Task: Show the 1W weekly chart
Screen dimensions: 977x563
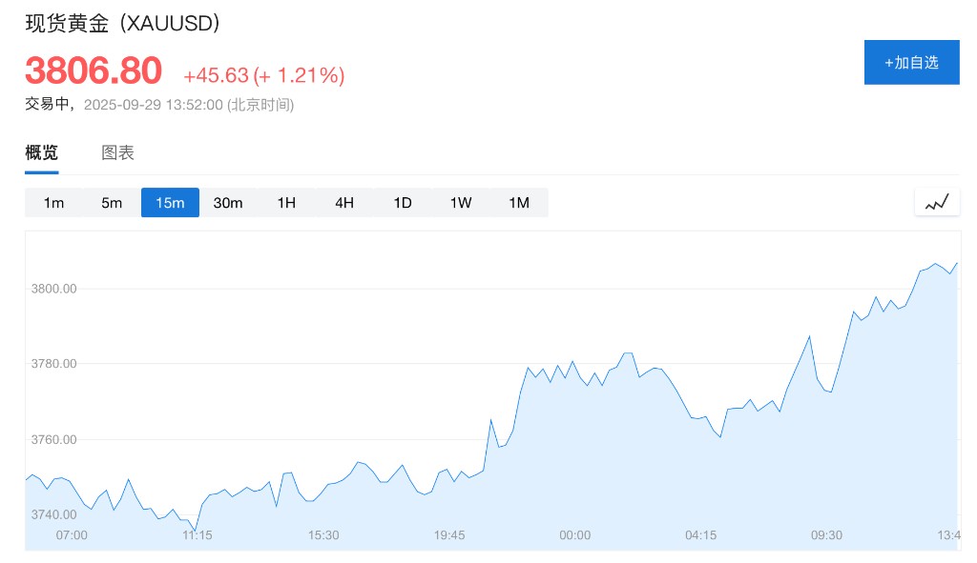Action: pyautogui.click(x=461, y=203)
